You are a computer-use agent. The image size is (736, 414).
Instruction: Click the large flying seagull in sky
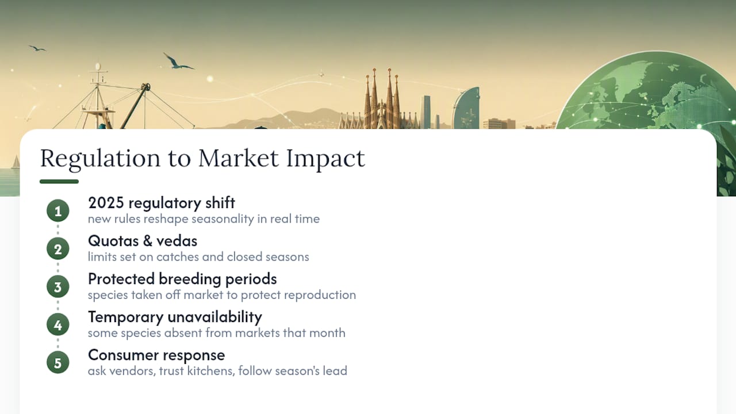tap(178, 62)
